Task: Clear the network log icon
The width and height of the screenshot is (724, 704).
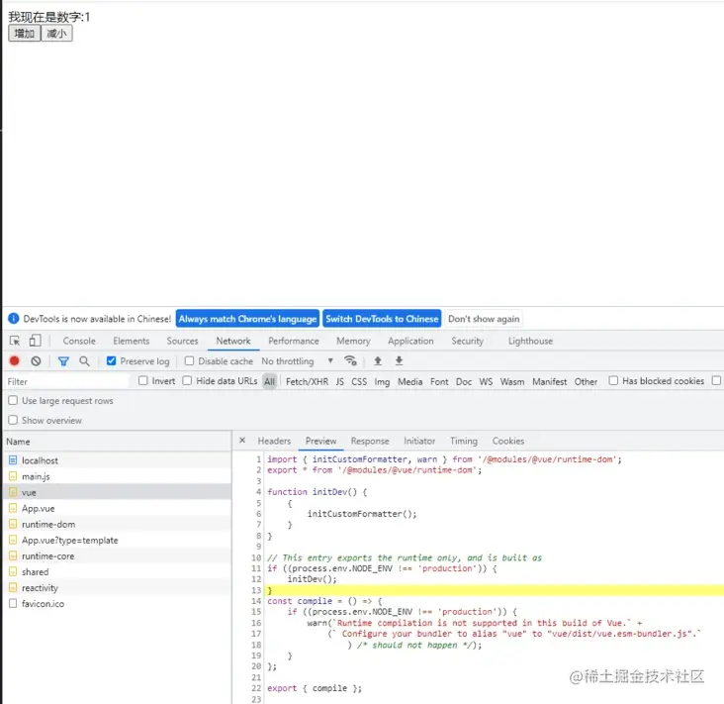Action: [x=36, y=361]
